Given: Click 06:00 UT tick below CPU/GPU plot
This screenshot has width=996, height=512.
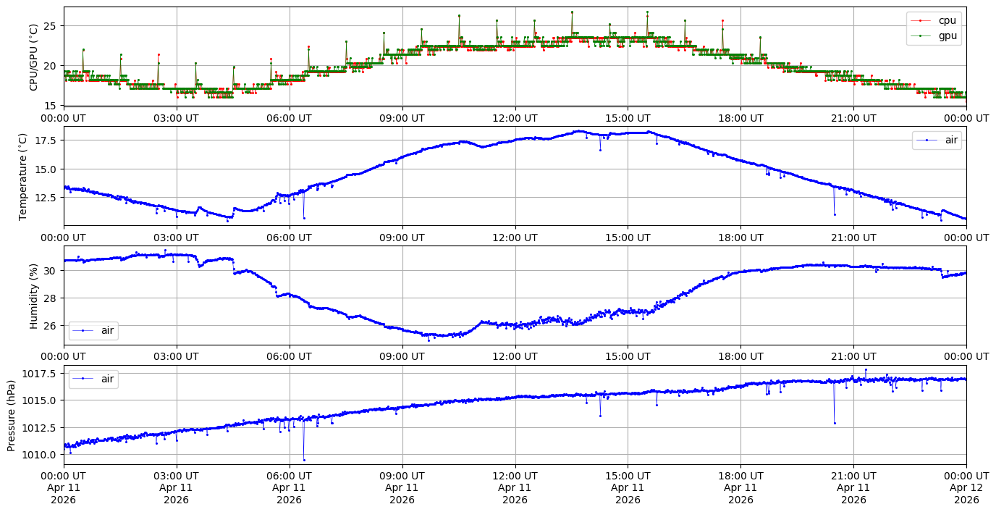Looking at the screenshot, I should coord(289,118).
